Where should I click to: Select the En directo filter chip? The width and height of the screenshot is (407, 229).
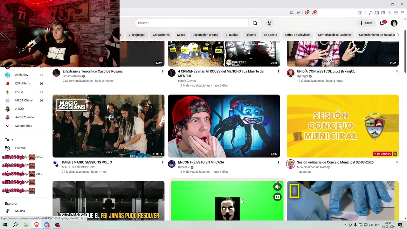pyautogui.click(x=270, y=35)
